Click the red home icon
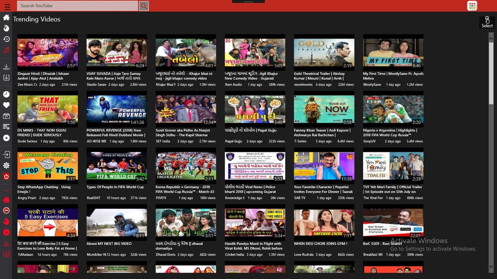 coord(6,200)
